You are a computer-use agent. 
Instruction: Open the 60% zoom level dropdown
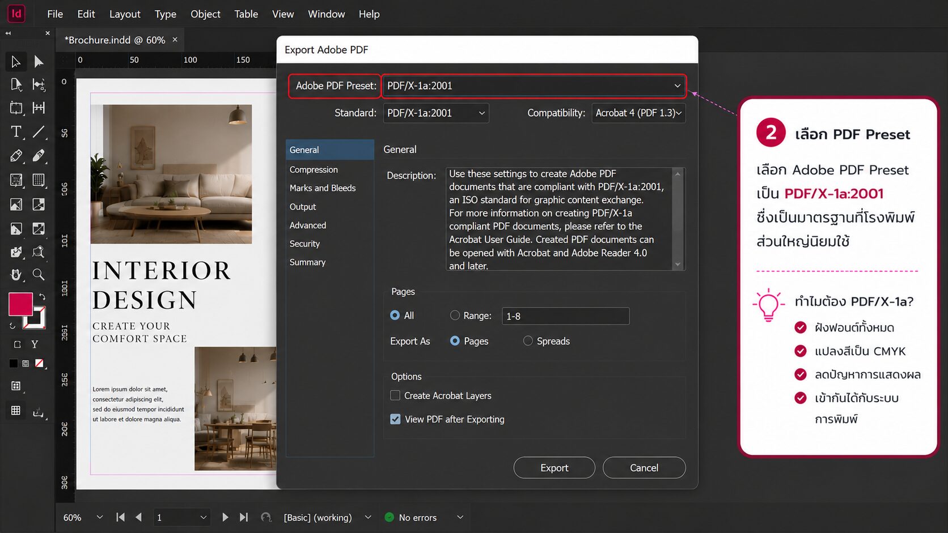100,517
